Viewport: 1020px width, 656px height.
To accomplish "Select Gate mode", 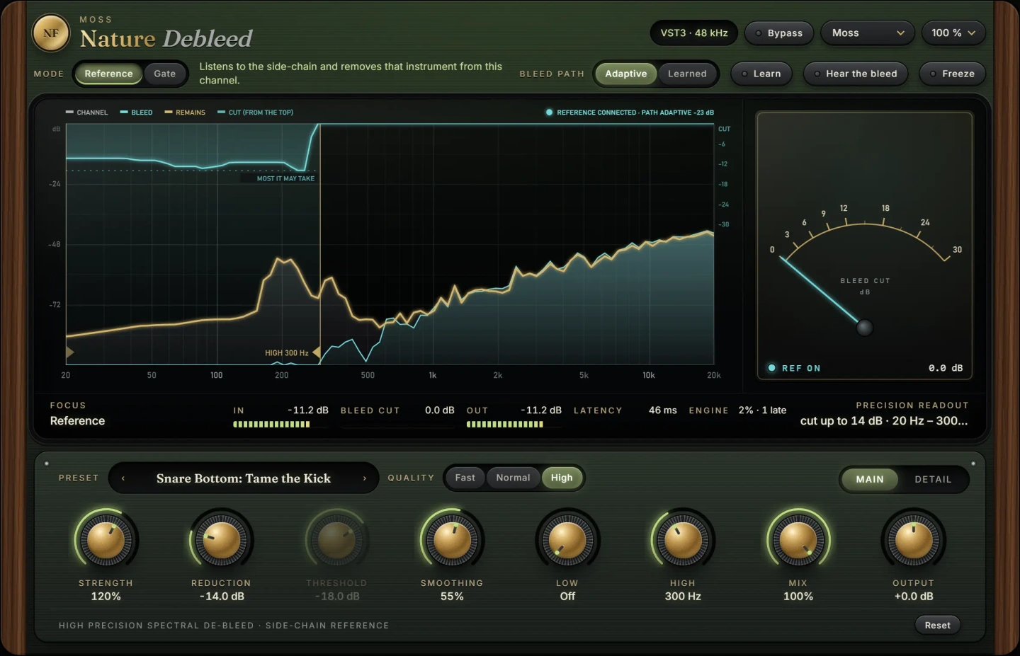I will tap(165, 74).
